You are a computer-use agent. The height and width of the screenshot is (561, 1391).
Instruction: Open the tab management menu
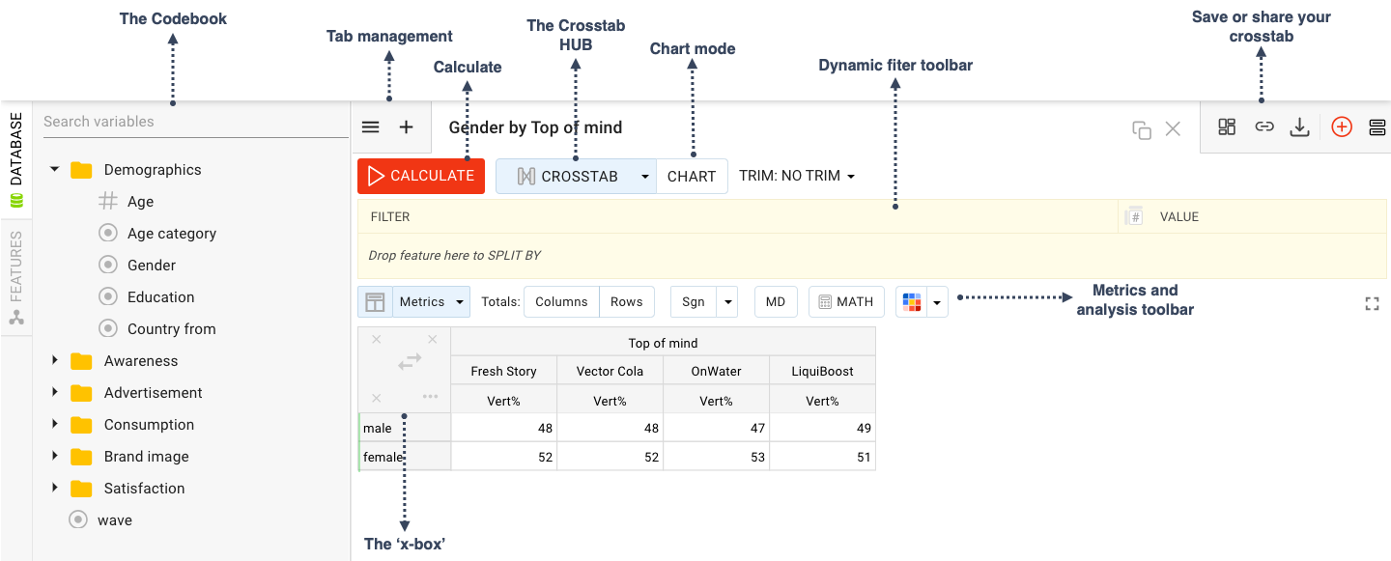370,126
